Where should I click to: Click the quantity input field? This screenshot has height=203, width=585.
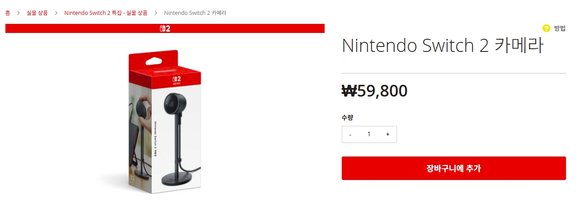(x=369, y=134)
